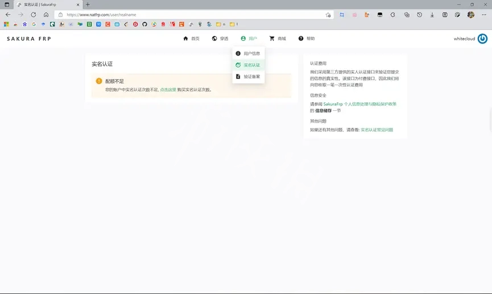Reload the page with refresh icon
This screenshot has height=294, width=492.
pos(33,15)
